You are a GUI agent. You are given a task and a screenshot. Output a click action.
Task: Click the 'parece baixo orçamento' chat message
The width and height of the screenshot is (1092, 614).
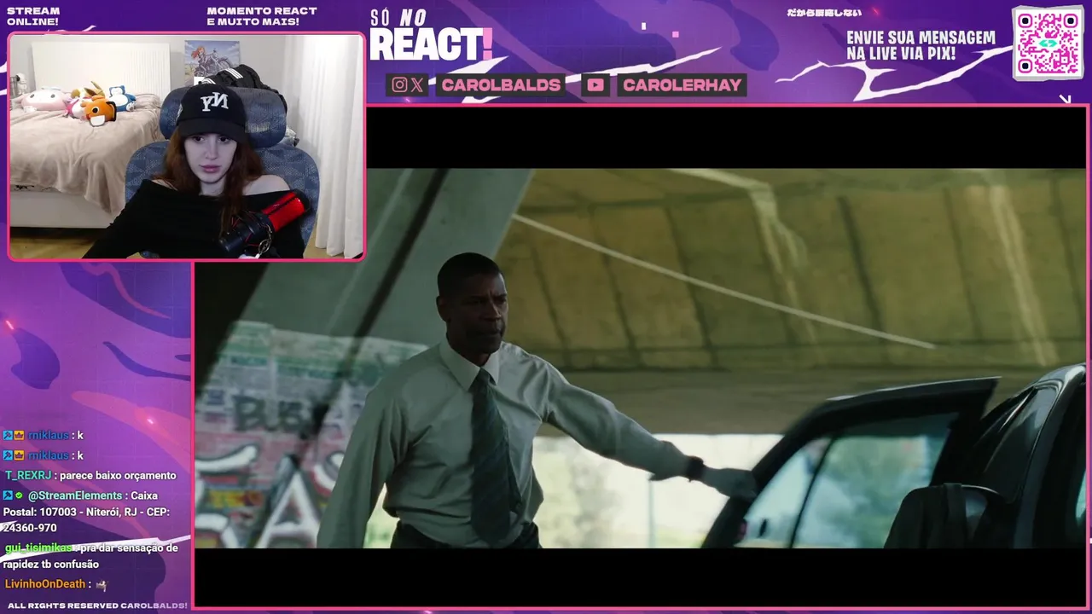[118, 476]
